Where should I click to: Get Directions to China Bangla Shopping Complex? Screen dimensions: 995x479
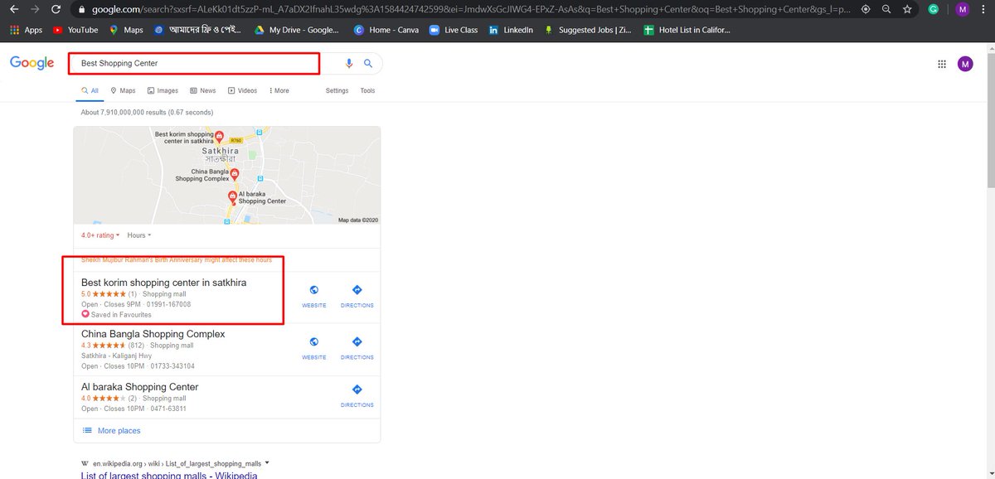[x=357, y=348]
